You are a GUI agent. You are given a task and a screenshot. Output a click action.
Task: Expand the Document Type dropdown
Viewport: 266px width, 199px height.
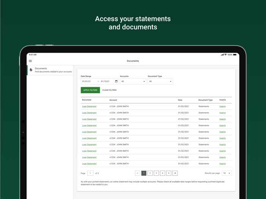160,81
